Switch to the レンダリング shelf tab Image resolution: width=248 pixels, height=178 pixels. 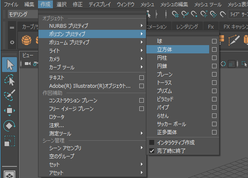pyautogui.click(x=186, y=26)
